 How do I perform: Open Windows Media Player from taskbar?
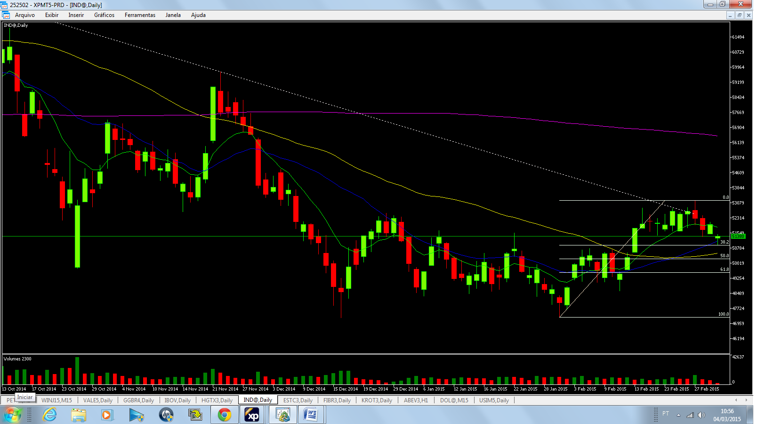pos(107,415)
